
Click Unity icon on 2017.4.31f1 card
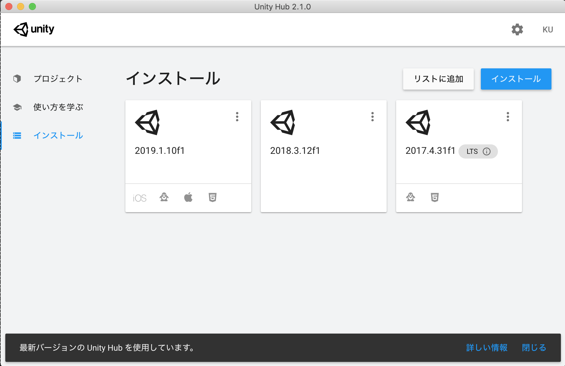[x=418, y=122]
